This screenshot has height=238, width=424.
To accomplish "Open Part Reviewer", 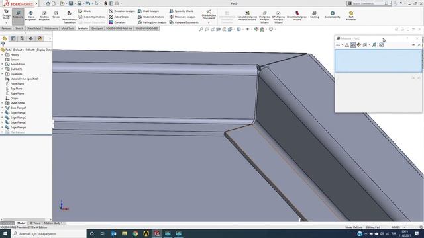I will point(350,16).
